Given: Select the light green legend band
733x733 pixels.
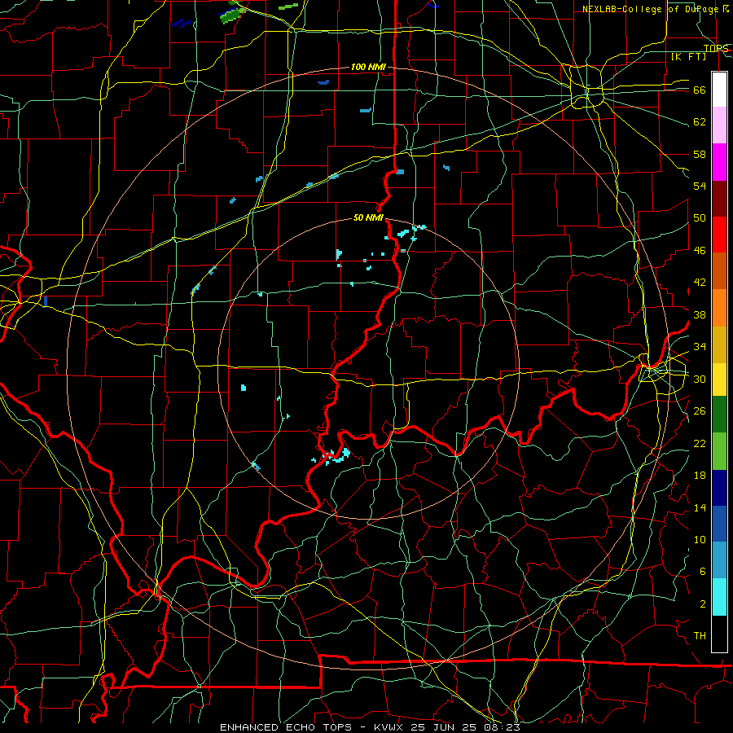Looking at the screenshot, I should tap(719, 451).
